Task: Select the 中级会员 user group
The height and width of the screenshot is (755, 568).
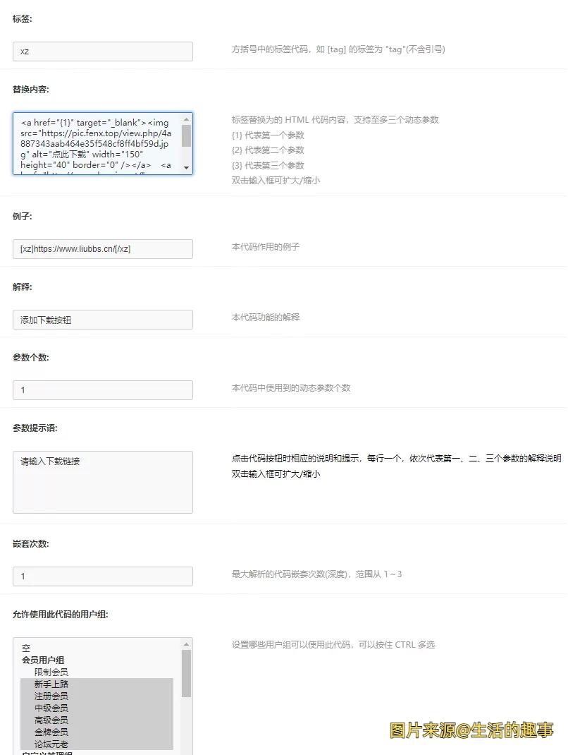Action: tap(51, 708)
